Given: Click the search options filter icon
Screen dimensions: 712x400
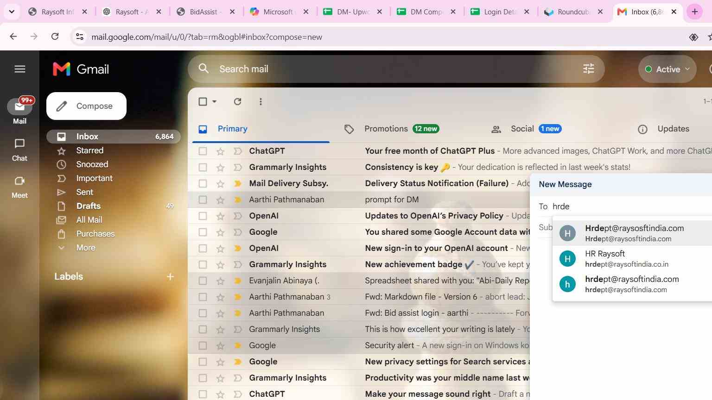Looking at the screenshot, I should click(588, 69).
